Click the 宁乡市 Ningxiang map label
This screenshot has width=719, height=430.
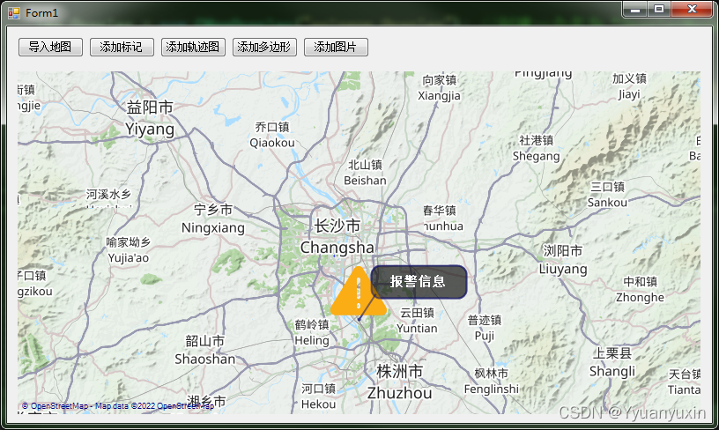coord(213,219)
